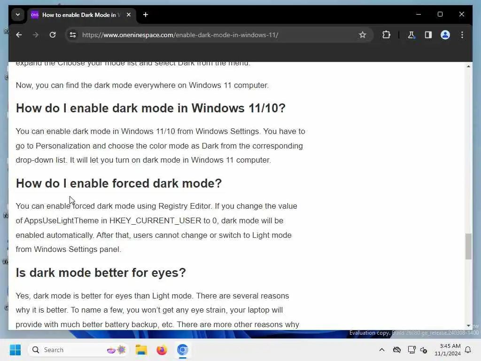Open the Extensions puzzle icon
The height and width of the screenshot is (361, 481).
pos(386,35)
